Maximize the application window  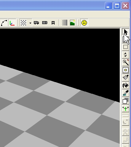(x=117, y=5)
